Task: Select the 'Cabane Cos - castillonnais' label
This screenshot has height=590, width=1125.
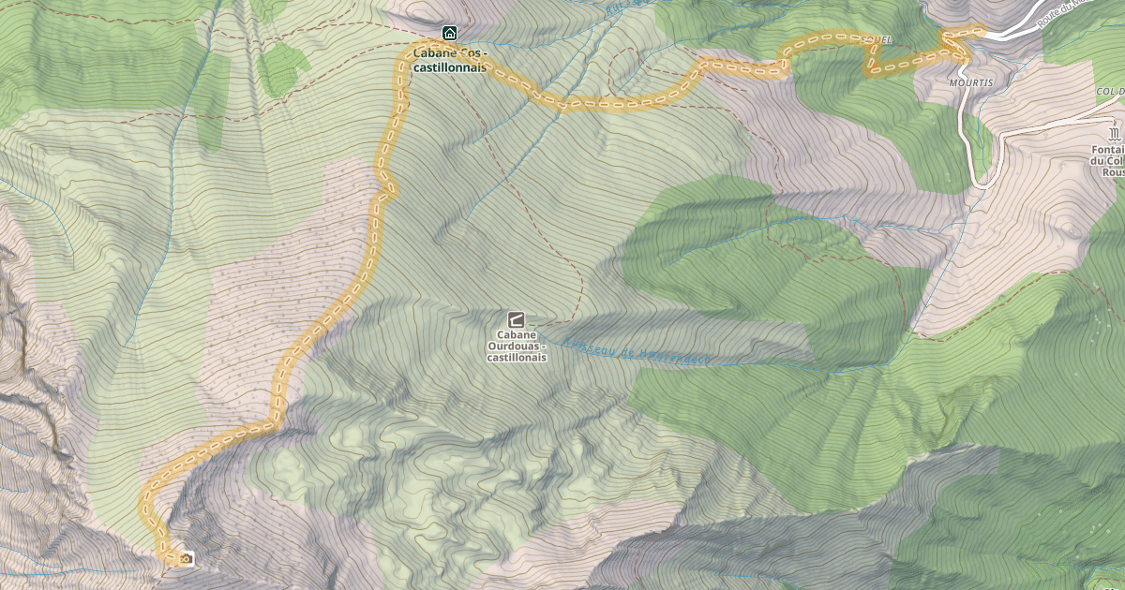Action: pyautogui.click(x=450, y=61)
